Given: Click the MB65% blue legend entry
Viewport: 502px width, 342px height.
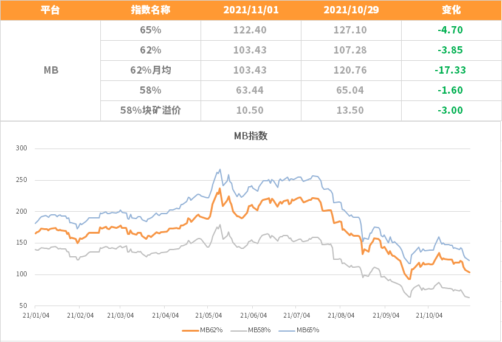Looking at the screenshot, I should [298, 330].
